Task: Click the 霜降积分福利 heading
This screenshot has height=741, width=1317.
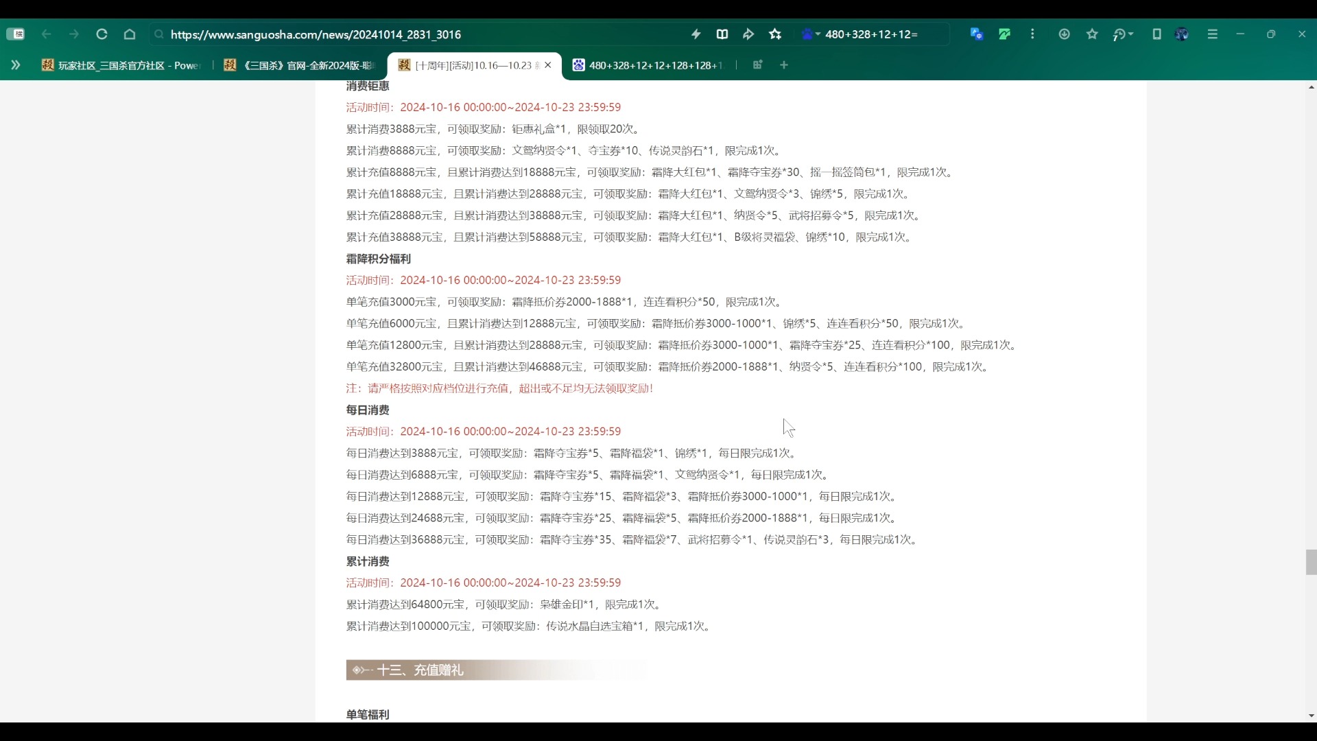Action: pyautogui.click(x=379, y=259)
